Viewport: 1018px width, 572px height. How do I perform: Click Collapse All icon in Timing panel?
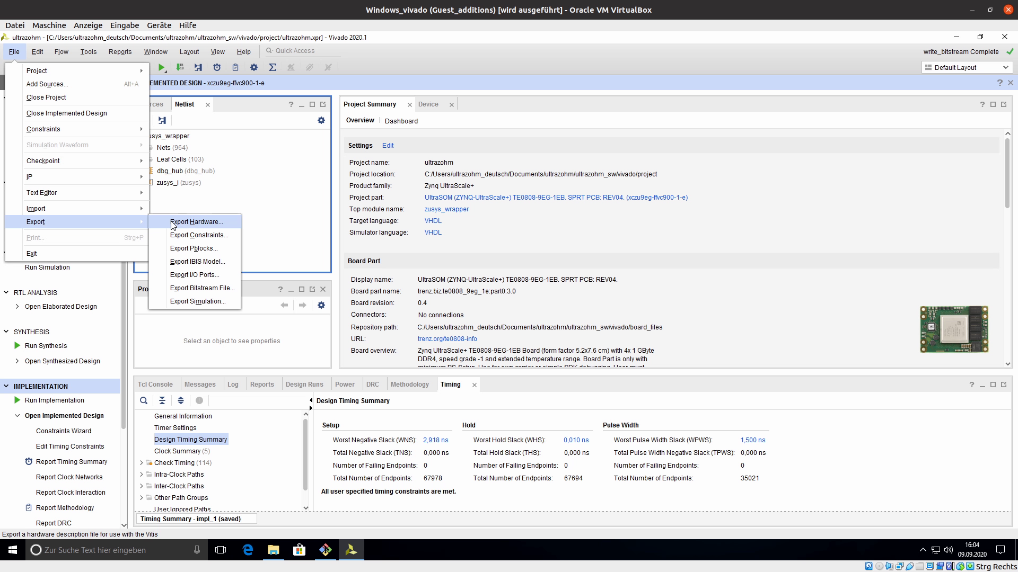162,400
